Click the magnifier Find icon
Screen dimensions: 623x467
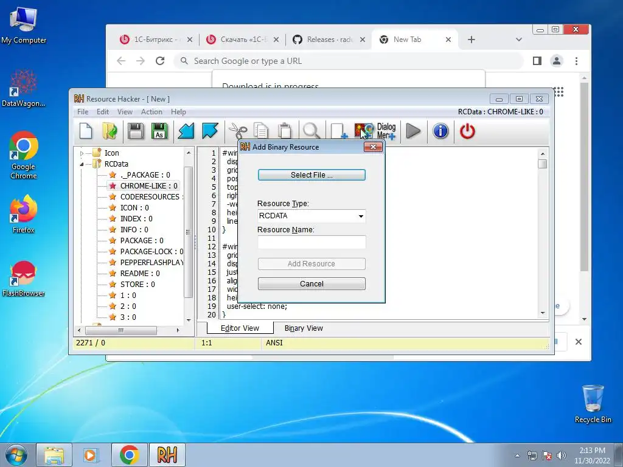click(311, 131)
